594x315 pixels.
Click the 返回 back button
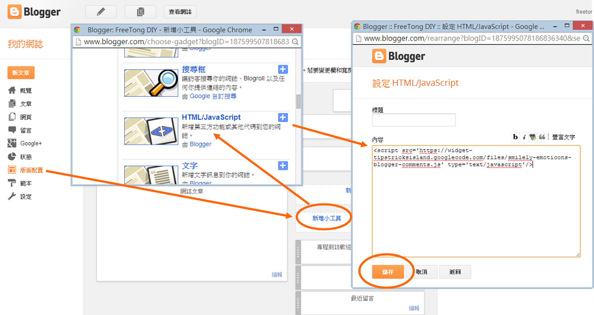tap(455, 272)
